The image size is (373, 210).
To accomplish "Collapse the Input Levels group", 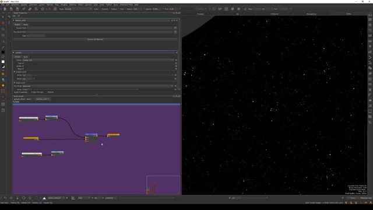I will (15, 83).
